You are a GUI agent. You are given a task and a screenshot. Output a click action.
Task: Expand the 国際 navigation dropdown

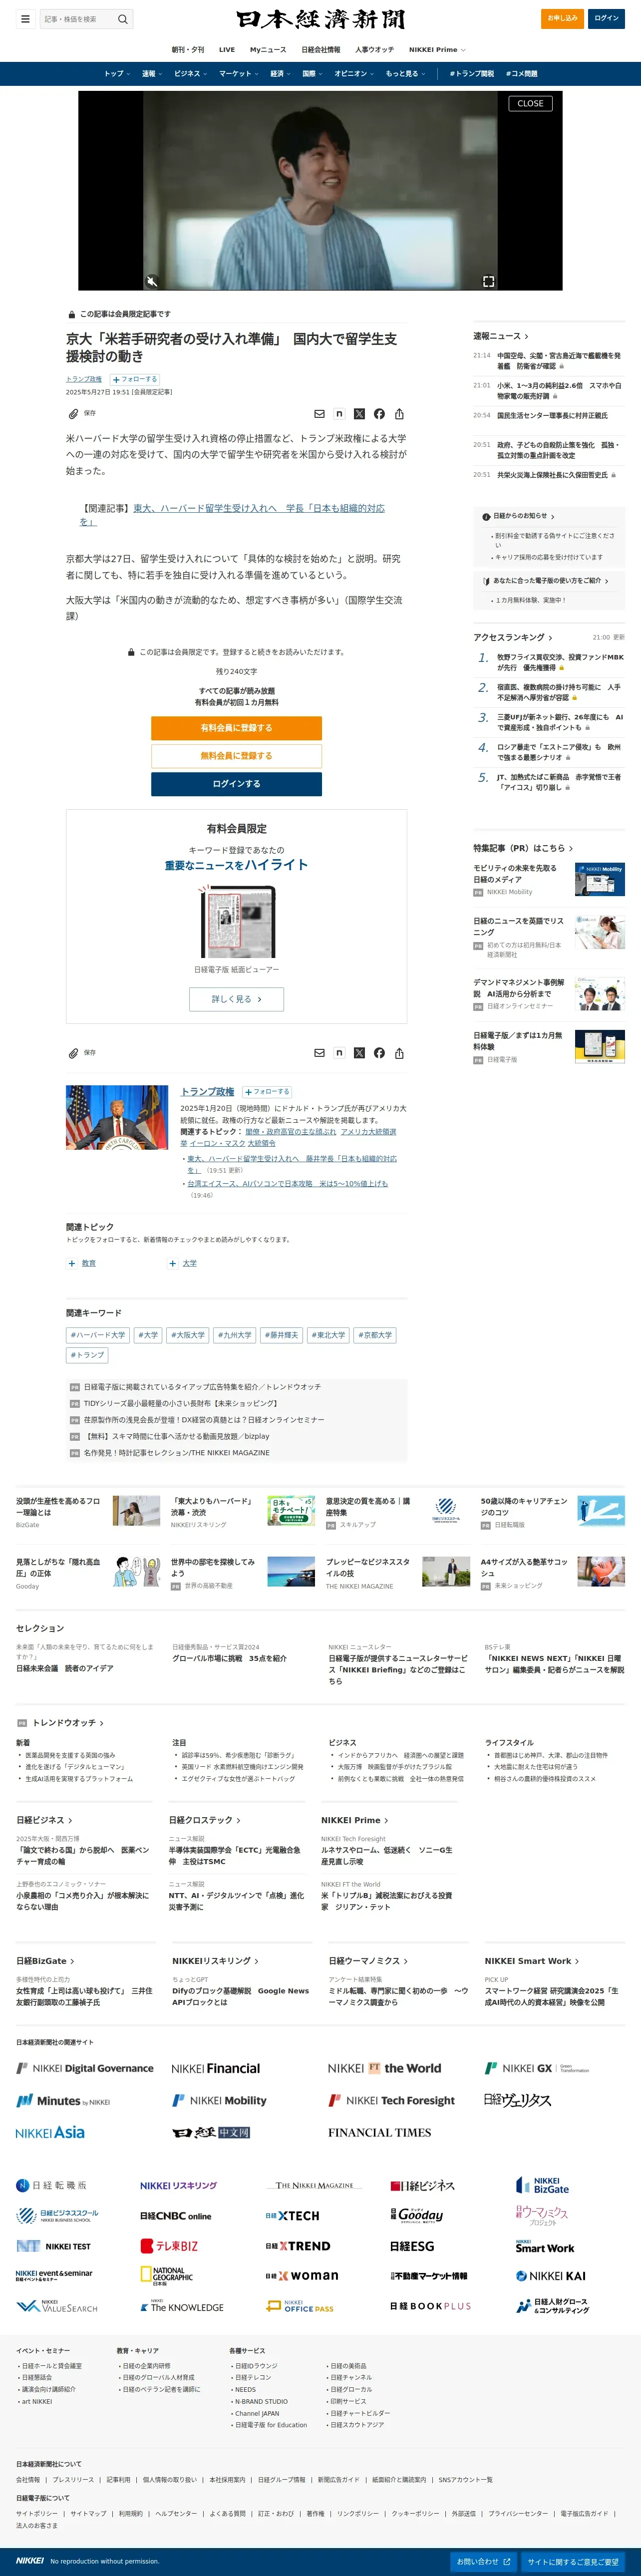[x=312, y=73]
